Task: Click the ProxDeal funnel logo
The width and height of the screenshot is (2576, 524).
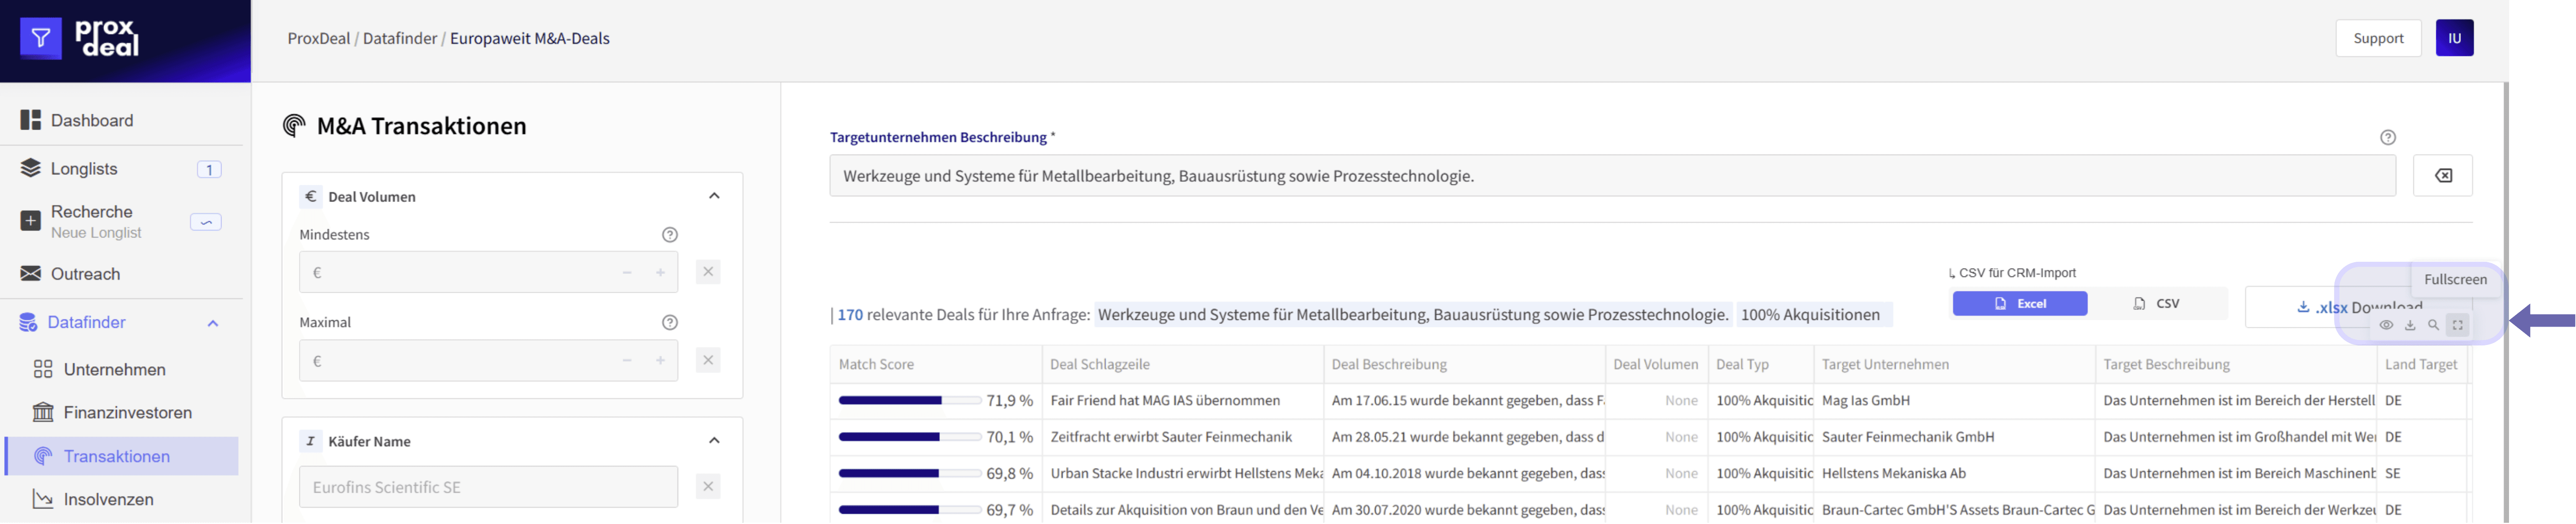Action: click(41, 39)
